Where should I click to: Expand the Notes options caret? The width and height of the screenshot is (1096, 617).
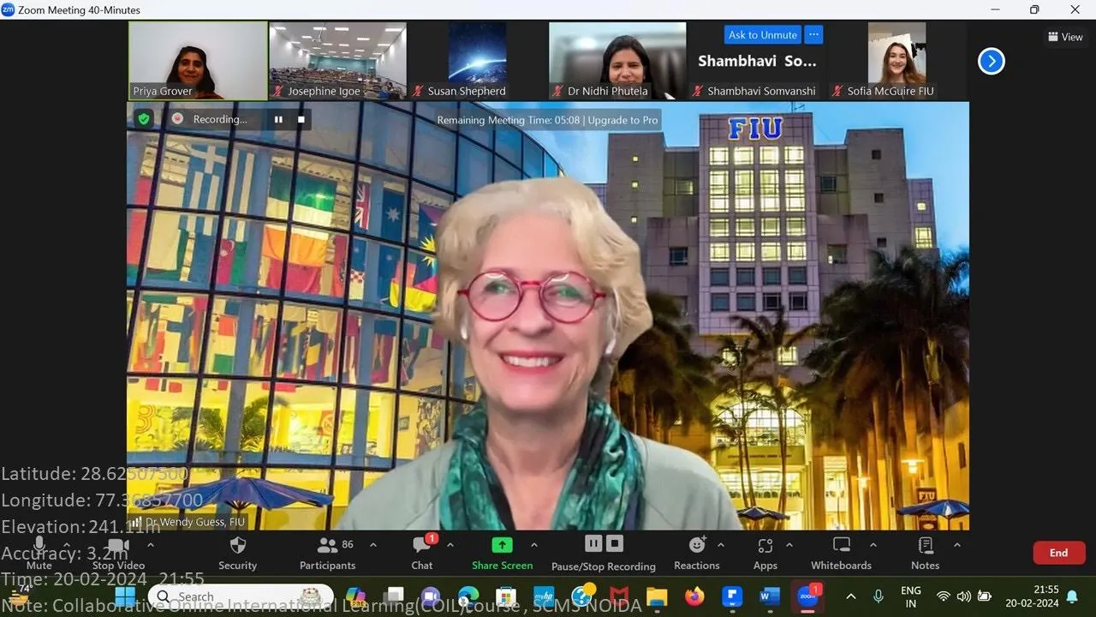click(x=956, y=545)
